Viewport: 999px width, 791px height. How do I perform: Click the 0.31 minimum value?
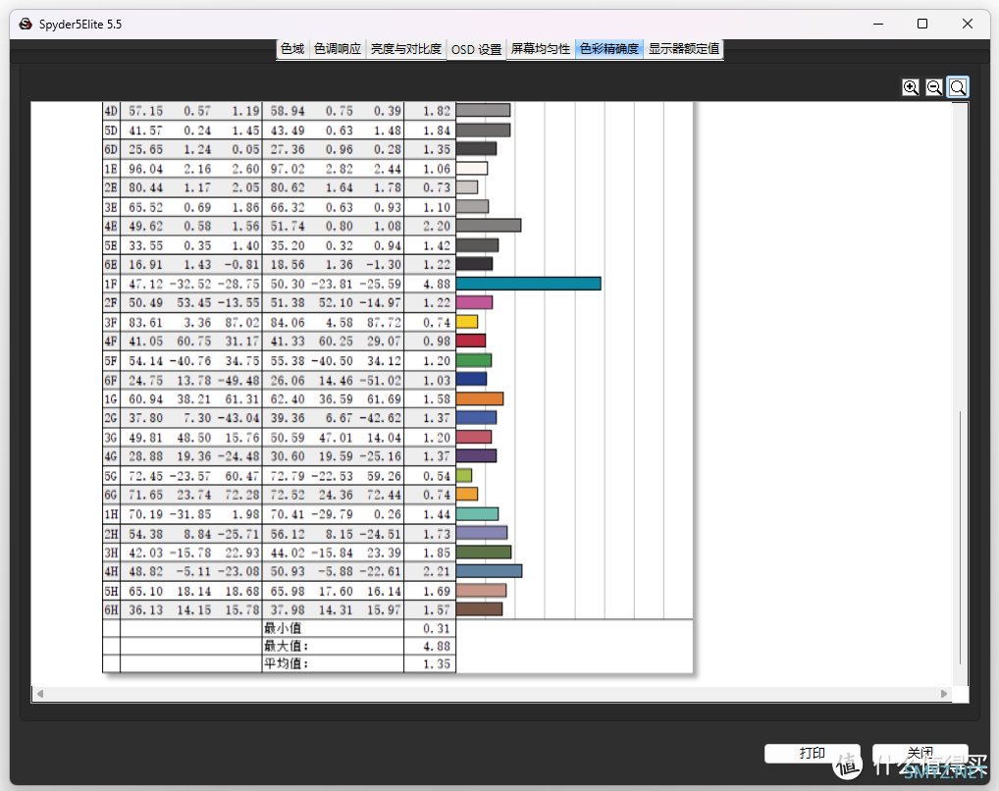point(437,628)
